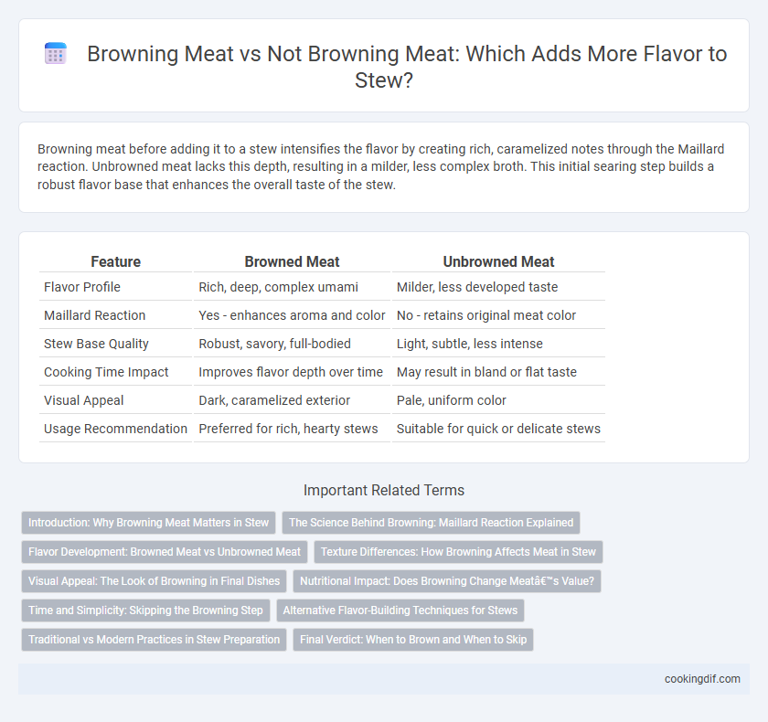The width and height of the screenshot is (768, 722).
Task: Visit 'Visual Appeal: The Look of Browning in Final Dishes'
Action: click(x=154, y=581)
